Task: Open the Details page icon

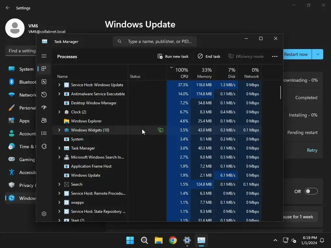Action: (44, 133)
